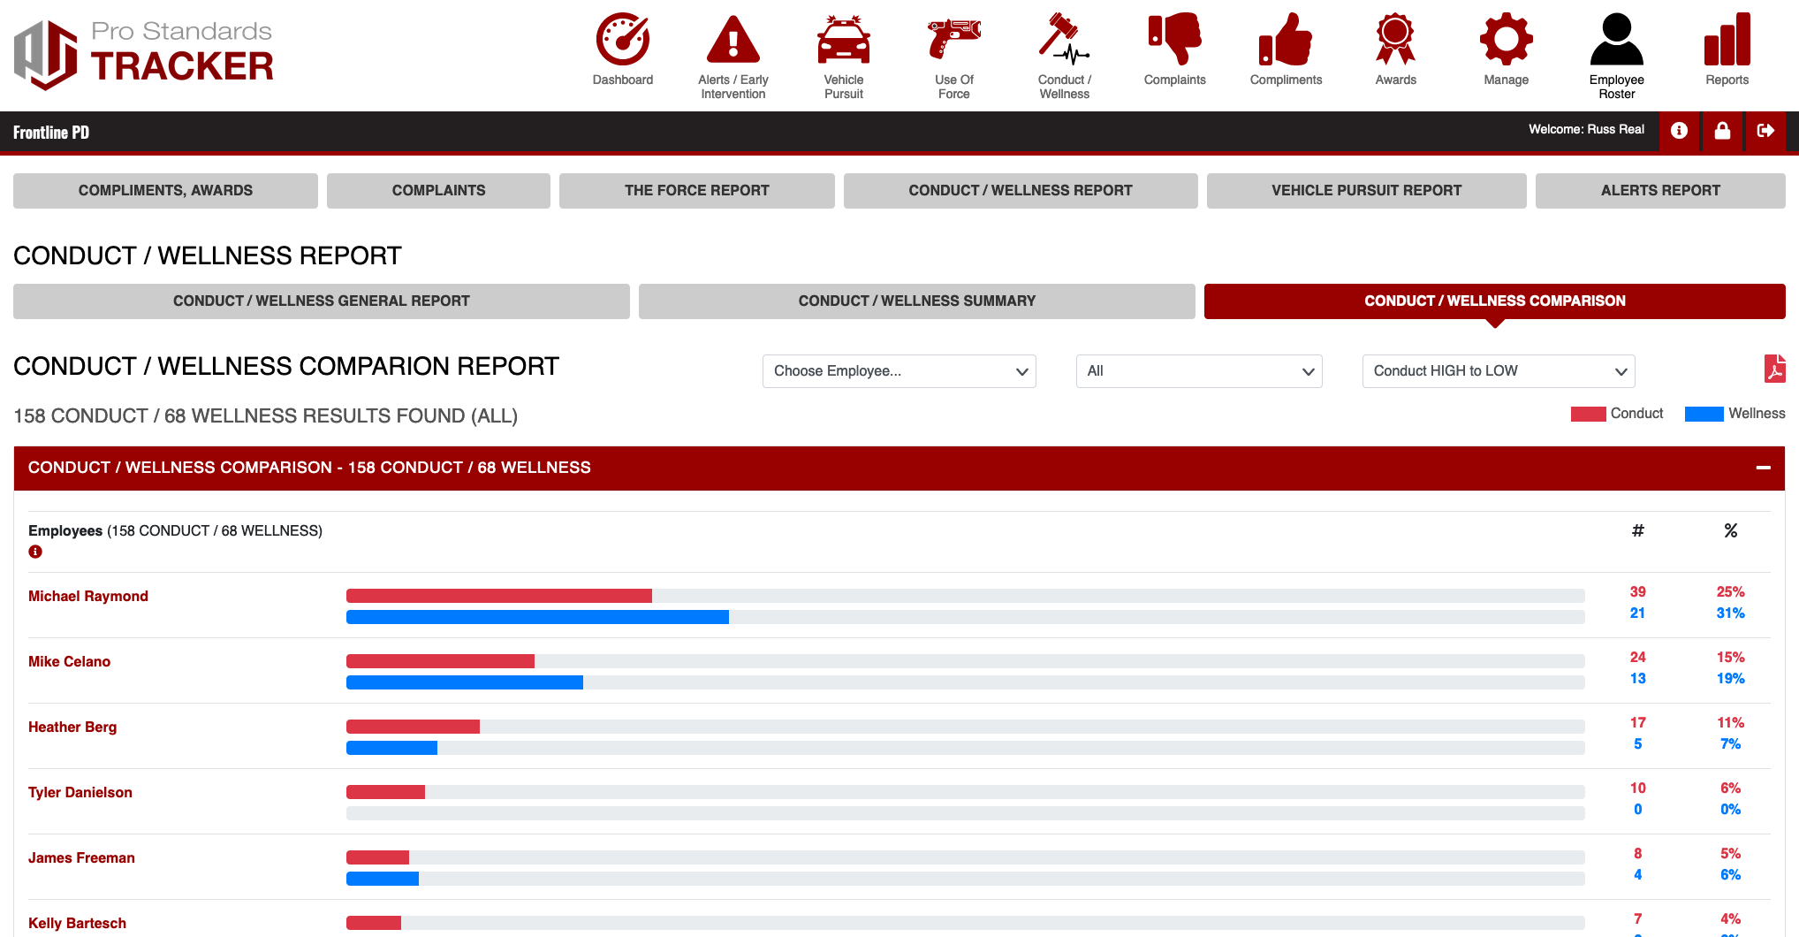Switch to Conduct / Wellness Summary tab
The height and width of the screenshot is (937, 1799).
point(916,301)
